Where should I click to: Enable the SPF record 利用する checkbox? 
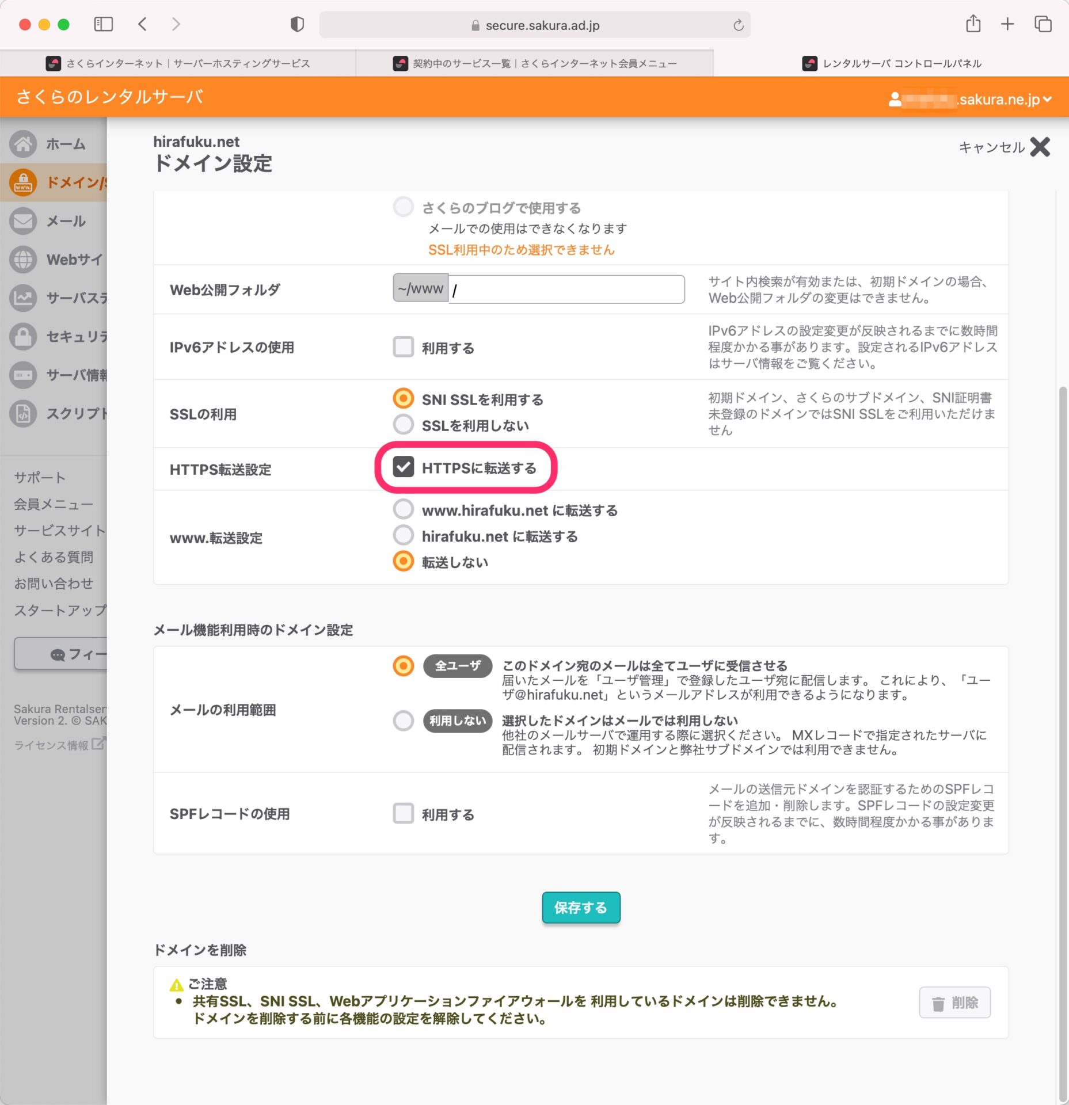tap(403, 814)
